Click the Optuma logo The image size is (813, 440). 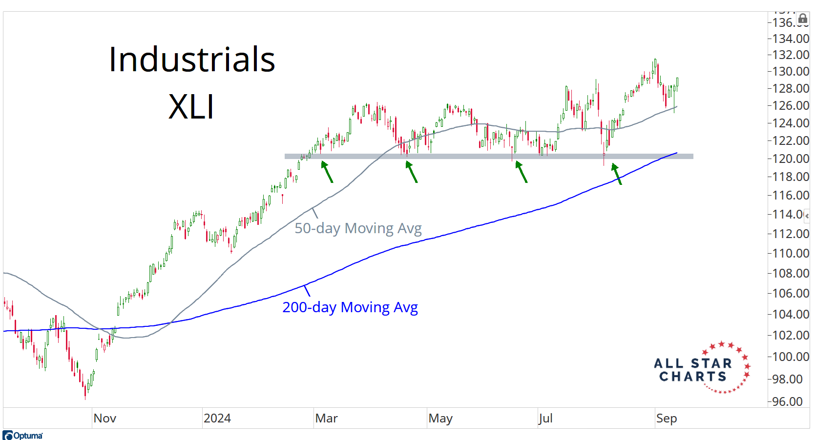(x=23, y=435)
